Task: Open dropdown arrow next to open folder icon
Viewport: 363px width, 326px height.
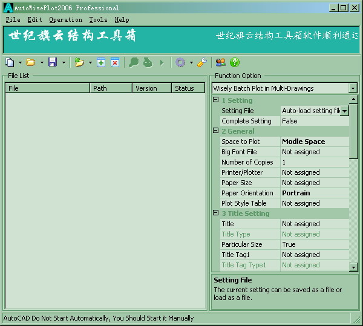Action: tap(42, 62)
